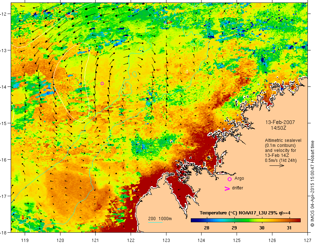Click the Argo float circle on the map
The image size is (315, 243).
tap(102, 83)
